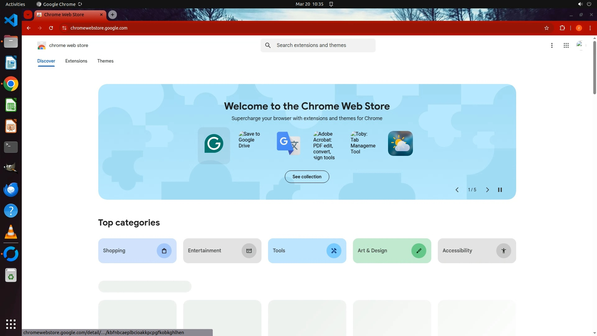This screenshot has width=597, height=336.
Task: Reload the Chrome Web Store page
Action: (x=51, y=28)
